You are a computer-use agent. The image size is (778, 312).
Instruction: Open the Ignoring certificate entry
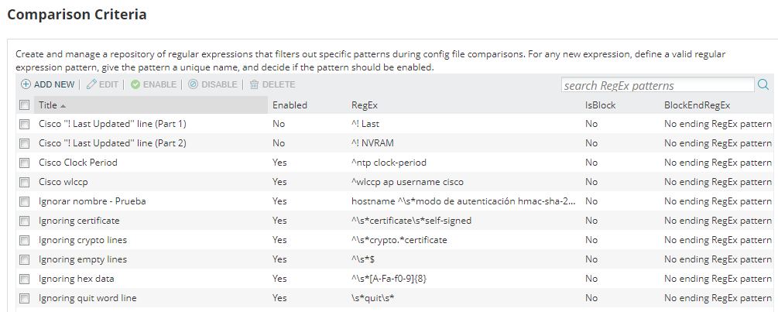coord(79,221)
